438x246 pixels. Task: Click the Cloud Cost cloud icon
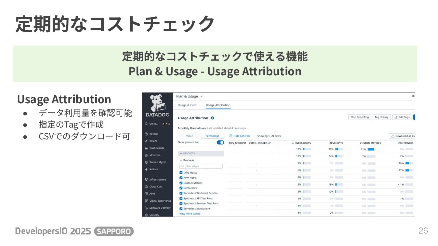pyautogui.click(x=147, y=187)
